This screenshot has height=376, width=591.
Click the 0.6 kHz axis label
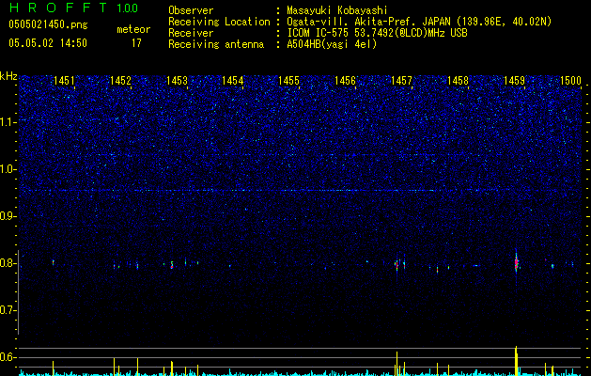[x=8, y=357]
